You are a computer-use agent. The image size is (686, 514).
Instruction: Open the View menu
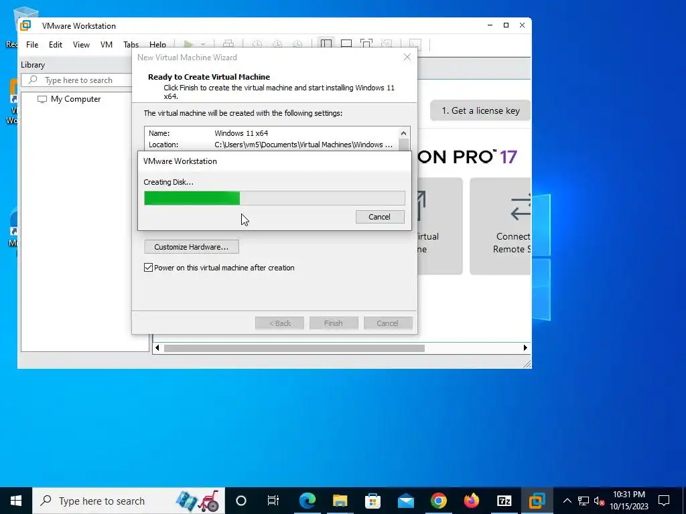coord(81,45)
